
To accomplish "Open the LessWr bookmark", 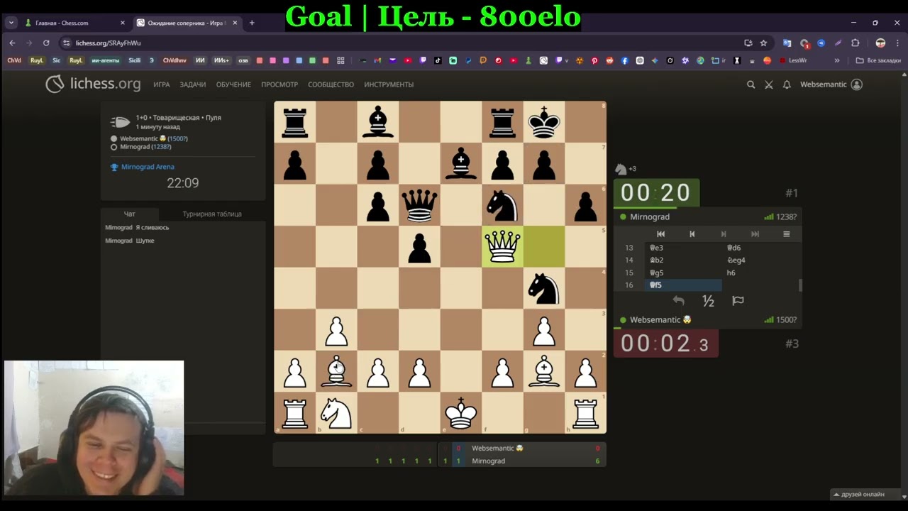I will (x=793, y=60).
